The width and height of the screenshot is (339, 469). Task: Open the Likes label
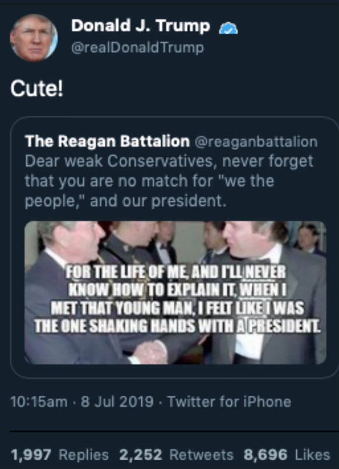(x=313, y=455)
